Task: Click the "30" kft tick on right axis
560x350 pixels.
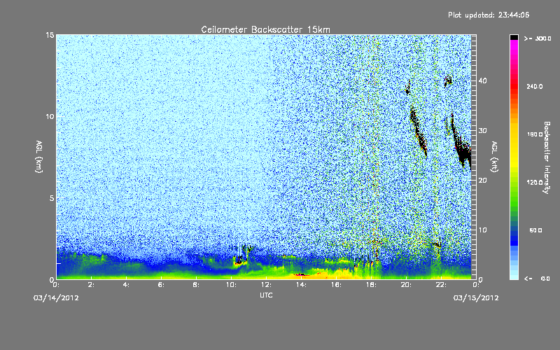Action: pyautogui.click(x=482, y=131)
